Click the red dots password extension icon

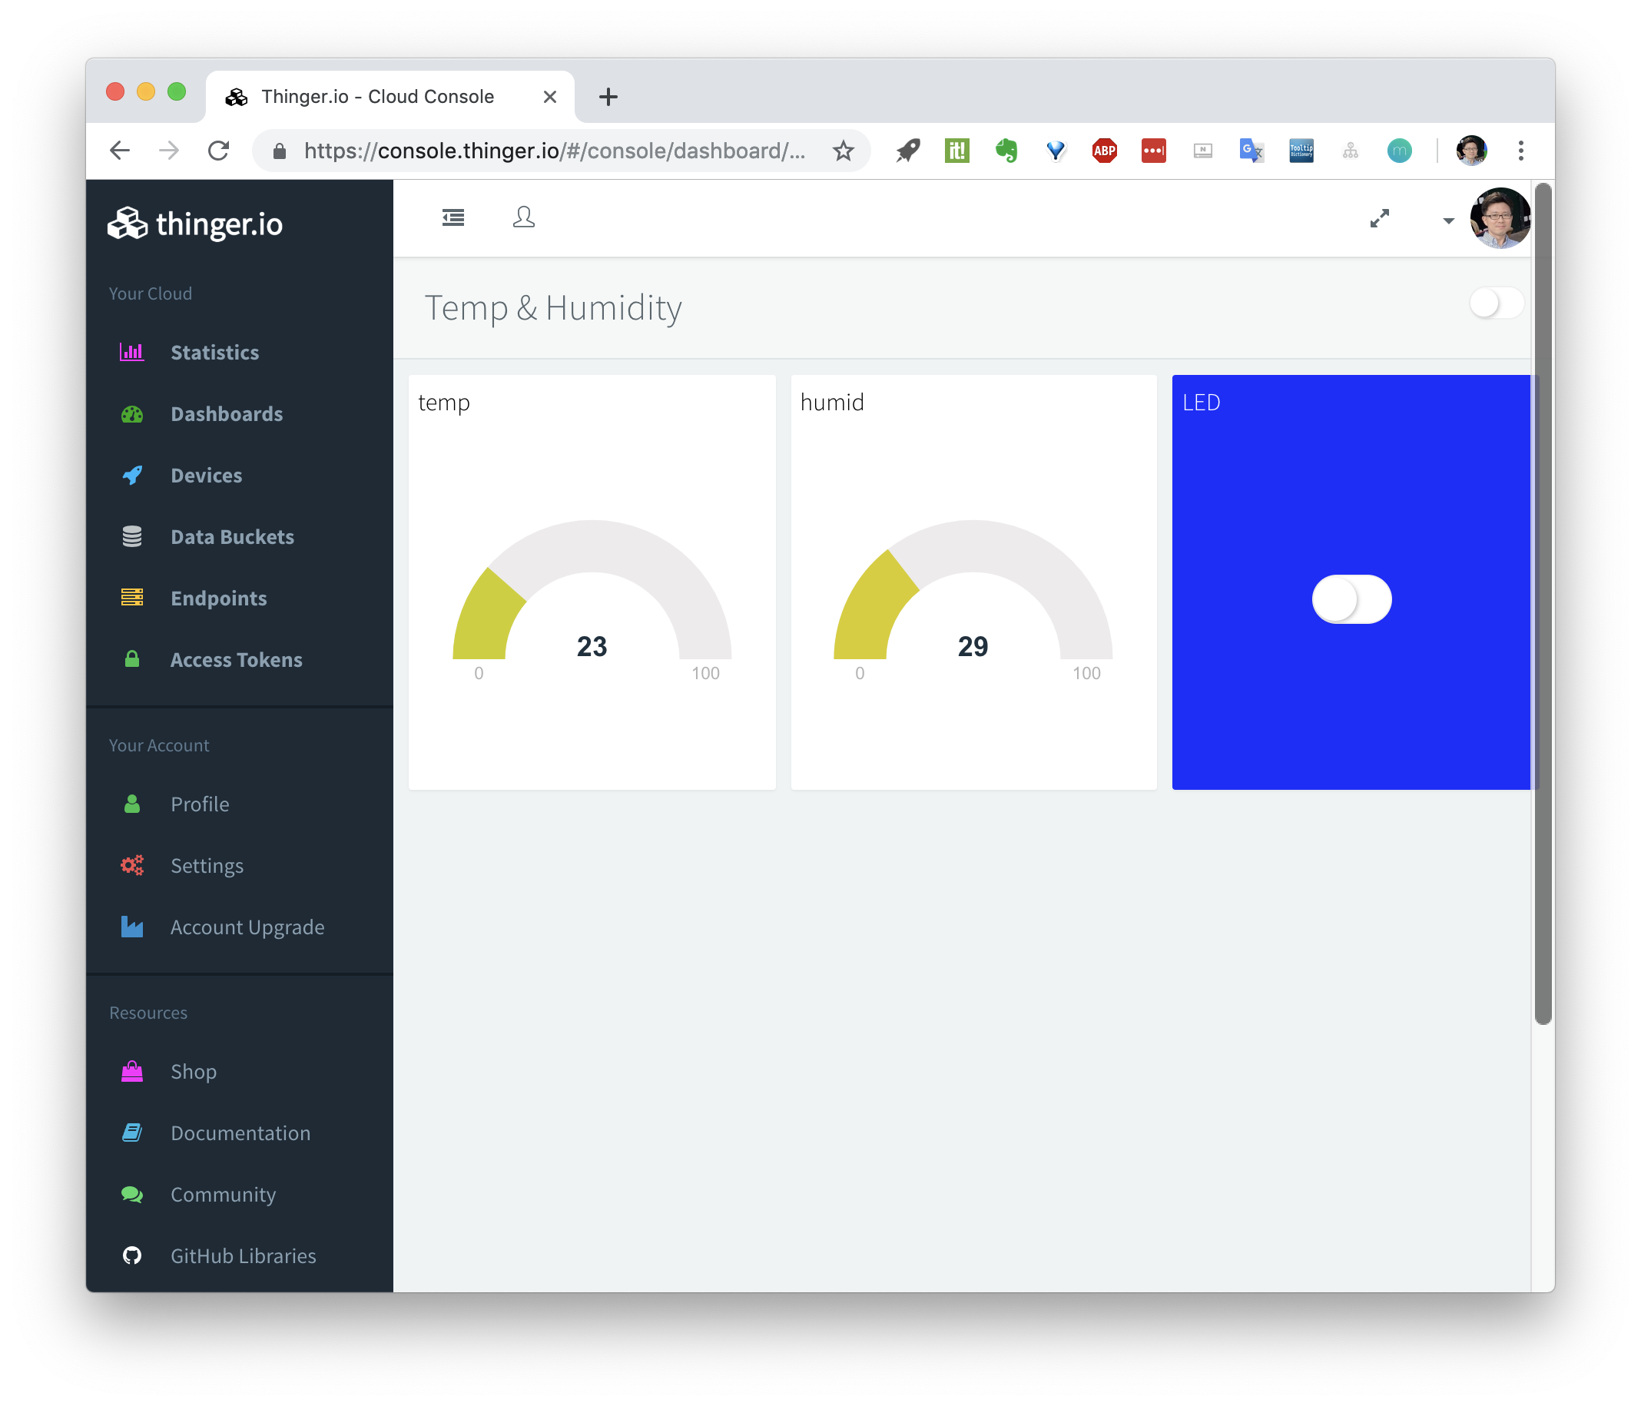[x=1153, y=151]
